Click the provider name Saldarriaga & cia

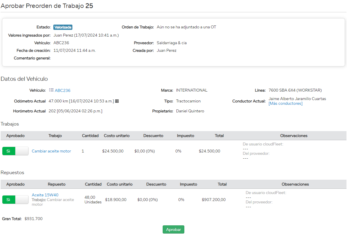(172, 43)
